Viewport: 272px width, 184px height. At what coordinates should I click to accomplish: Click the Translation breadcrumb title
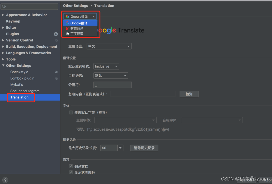click(104, 6)
